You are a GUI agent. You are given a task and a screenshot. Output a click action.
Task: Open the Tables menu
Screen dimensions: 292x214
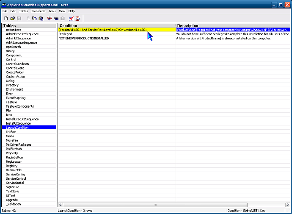tap(23, 11)
